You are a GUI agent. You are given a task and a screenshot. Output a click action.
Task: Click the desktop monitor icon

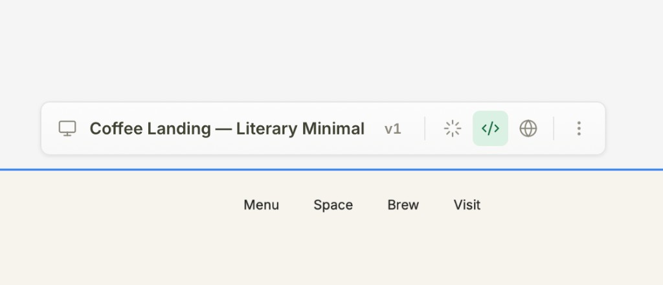[x=67, y=129]
